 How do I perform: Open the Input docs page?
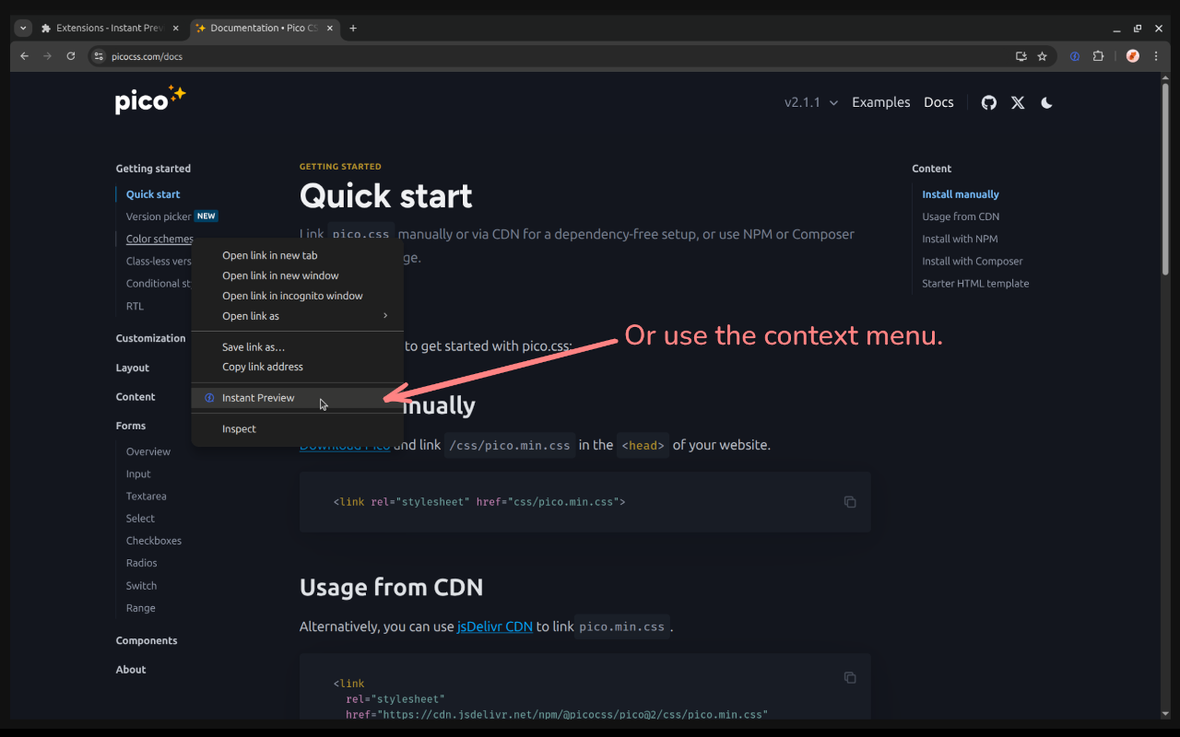(x=138, y=474)
